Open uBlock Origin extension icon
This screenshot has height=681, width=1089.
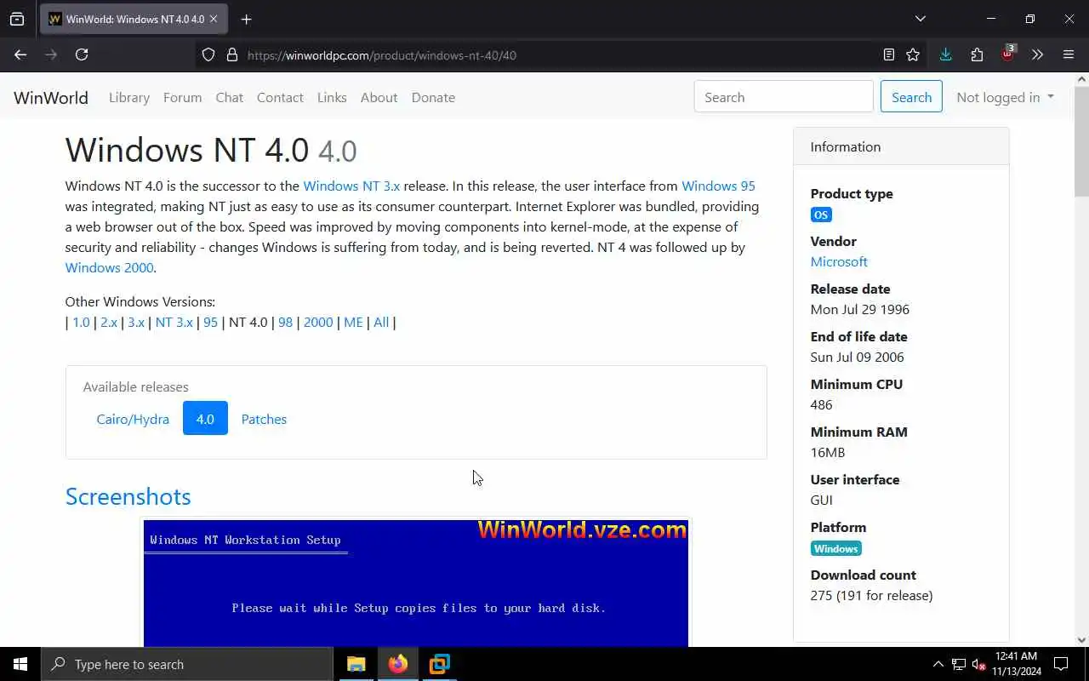coord(1007,54)
